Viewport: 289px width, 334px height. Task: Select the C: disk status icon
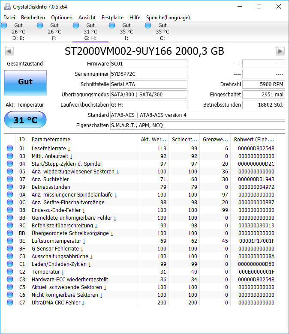click(148, 26)
